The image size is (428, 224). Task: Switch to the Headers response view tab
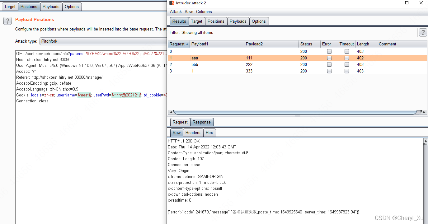pos(193,133)
